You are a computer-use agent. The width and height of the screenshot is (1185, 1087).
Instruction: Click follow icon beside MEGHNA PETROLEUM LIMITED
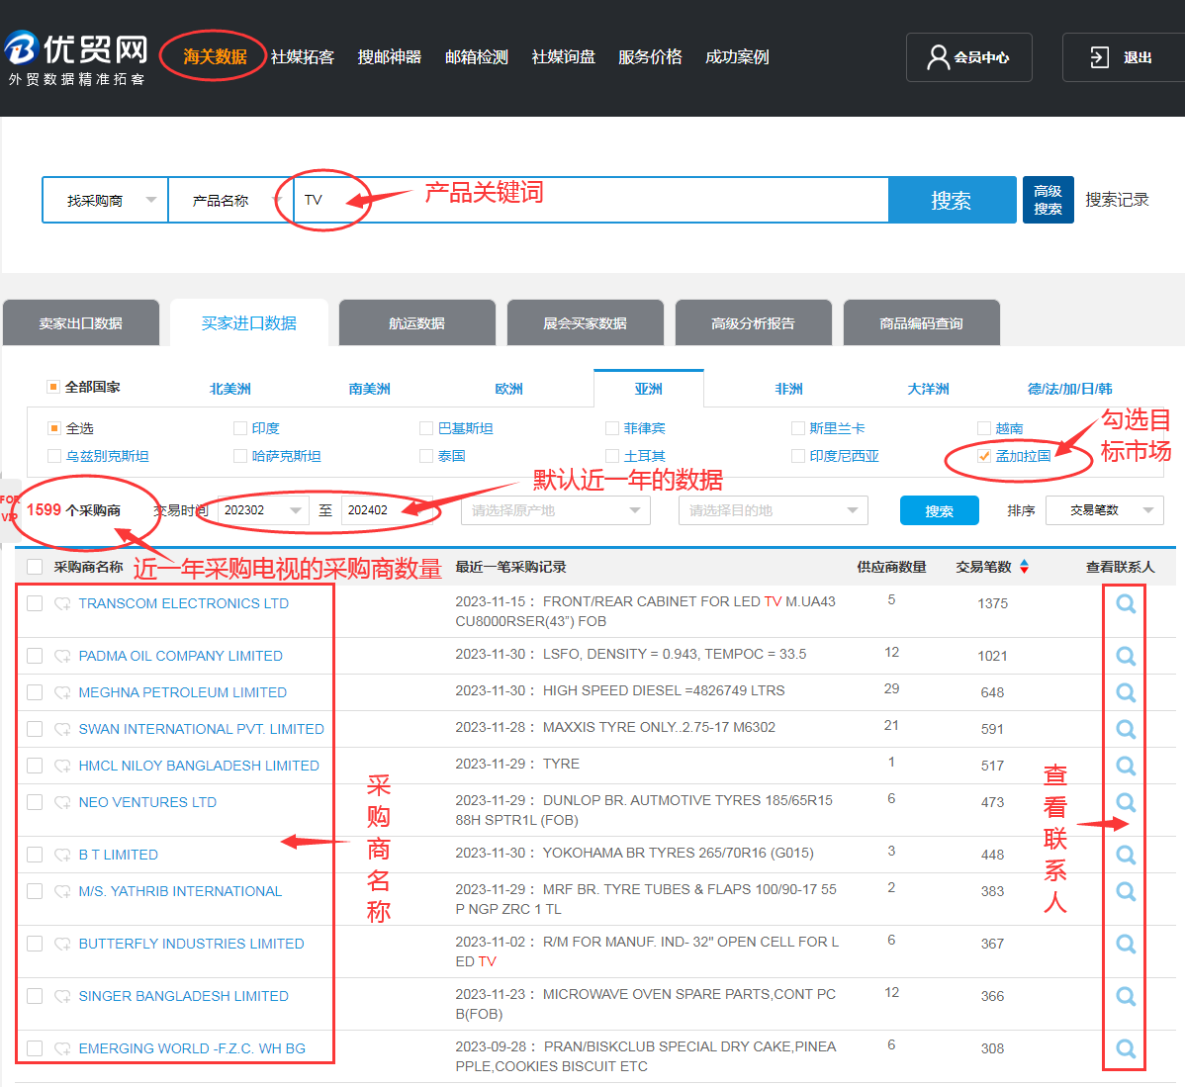coord(62,692)
